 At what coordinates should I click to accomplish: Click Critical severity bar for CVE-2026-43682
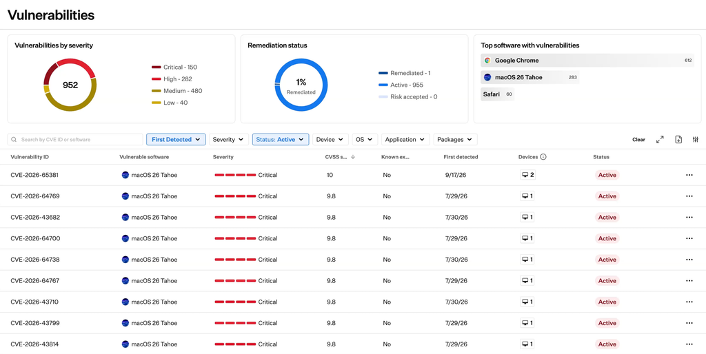point(235,217)
